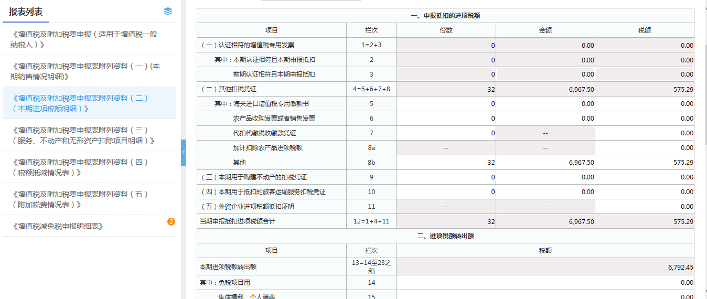
Task: Collapse the left report list panel handle
Action: tap(184, 152)
